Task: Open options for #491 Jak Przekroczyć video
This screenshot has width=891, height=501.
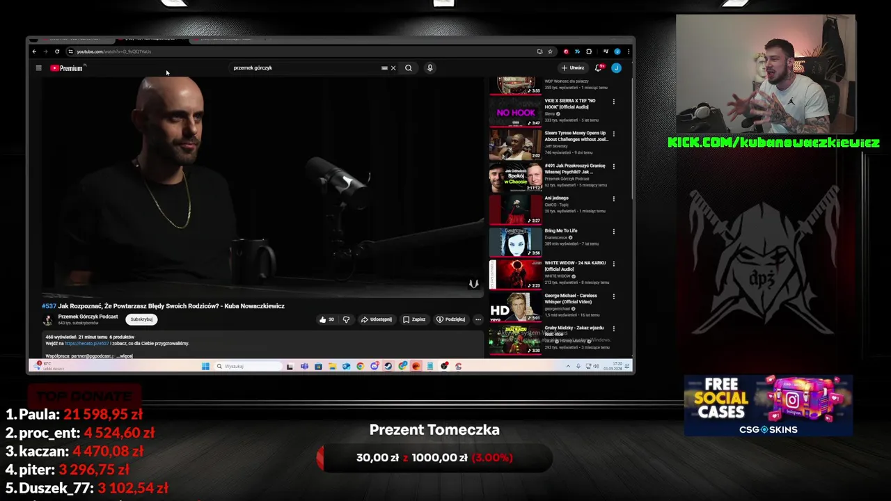Action: click(614, 167)
